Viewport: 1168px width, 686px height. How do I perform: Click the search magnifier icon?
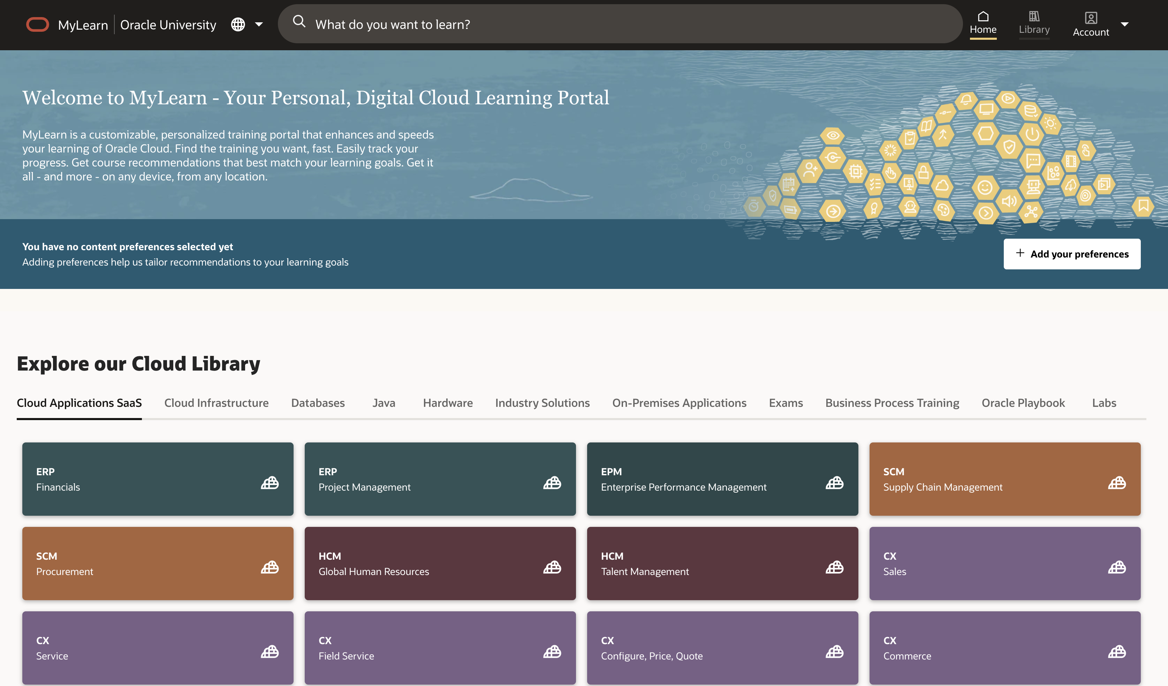click(299, 21)
